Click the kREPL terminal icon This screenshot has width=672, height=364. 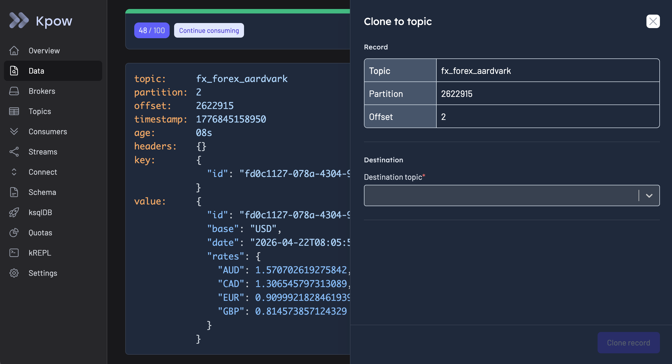[x=14, y=253]
